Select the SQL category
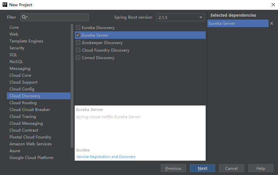The width and height of the screenshot is (278, 175). point(39,55)
